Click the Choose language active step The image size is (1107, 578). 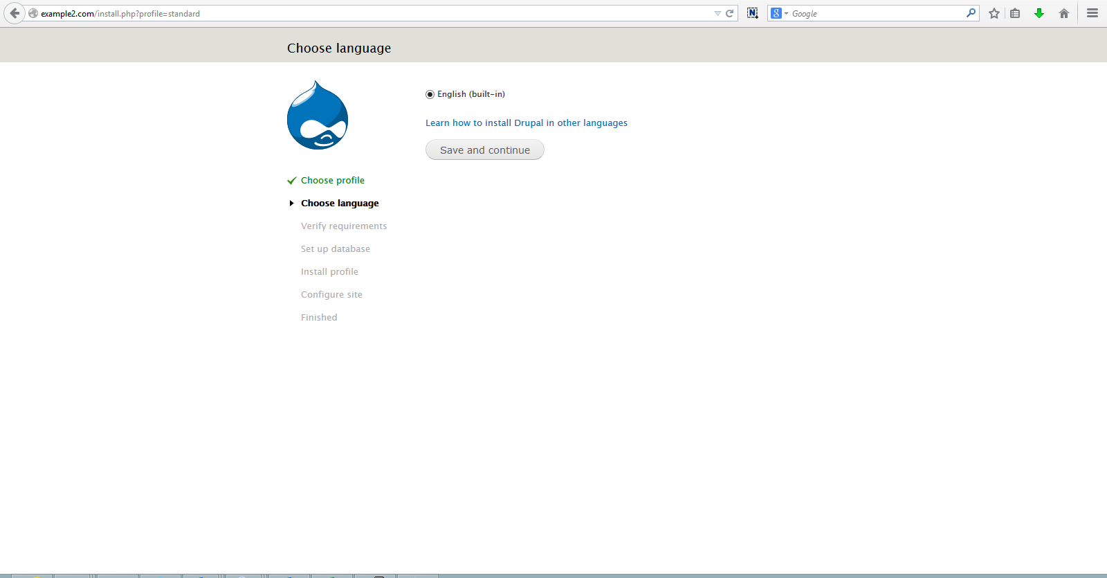[x=340, y=204]
